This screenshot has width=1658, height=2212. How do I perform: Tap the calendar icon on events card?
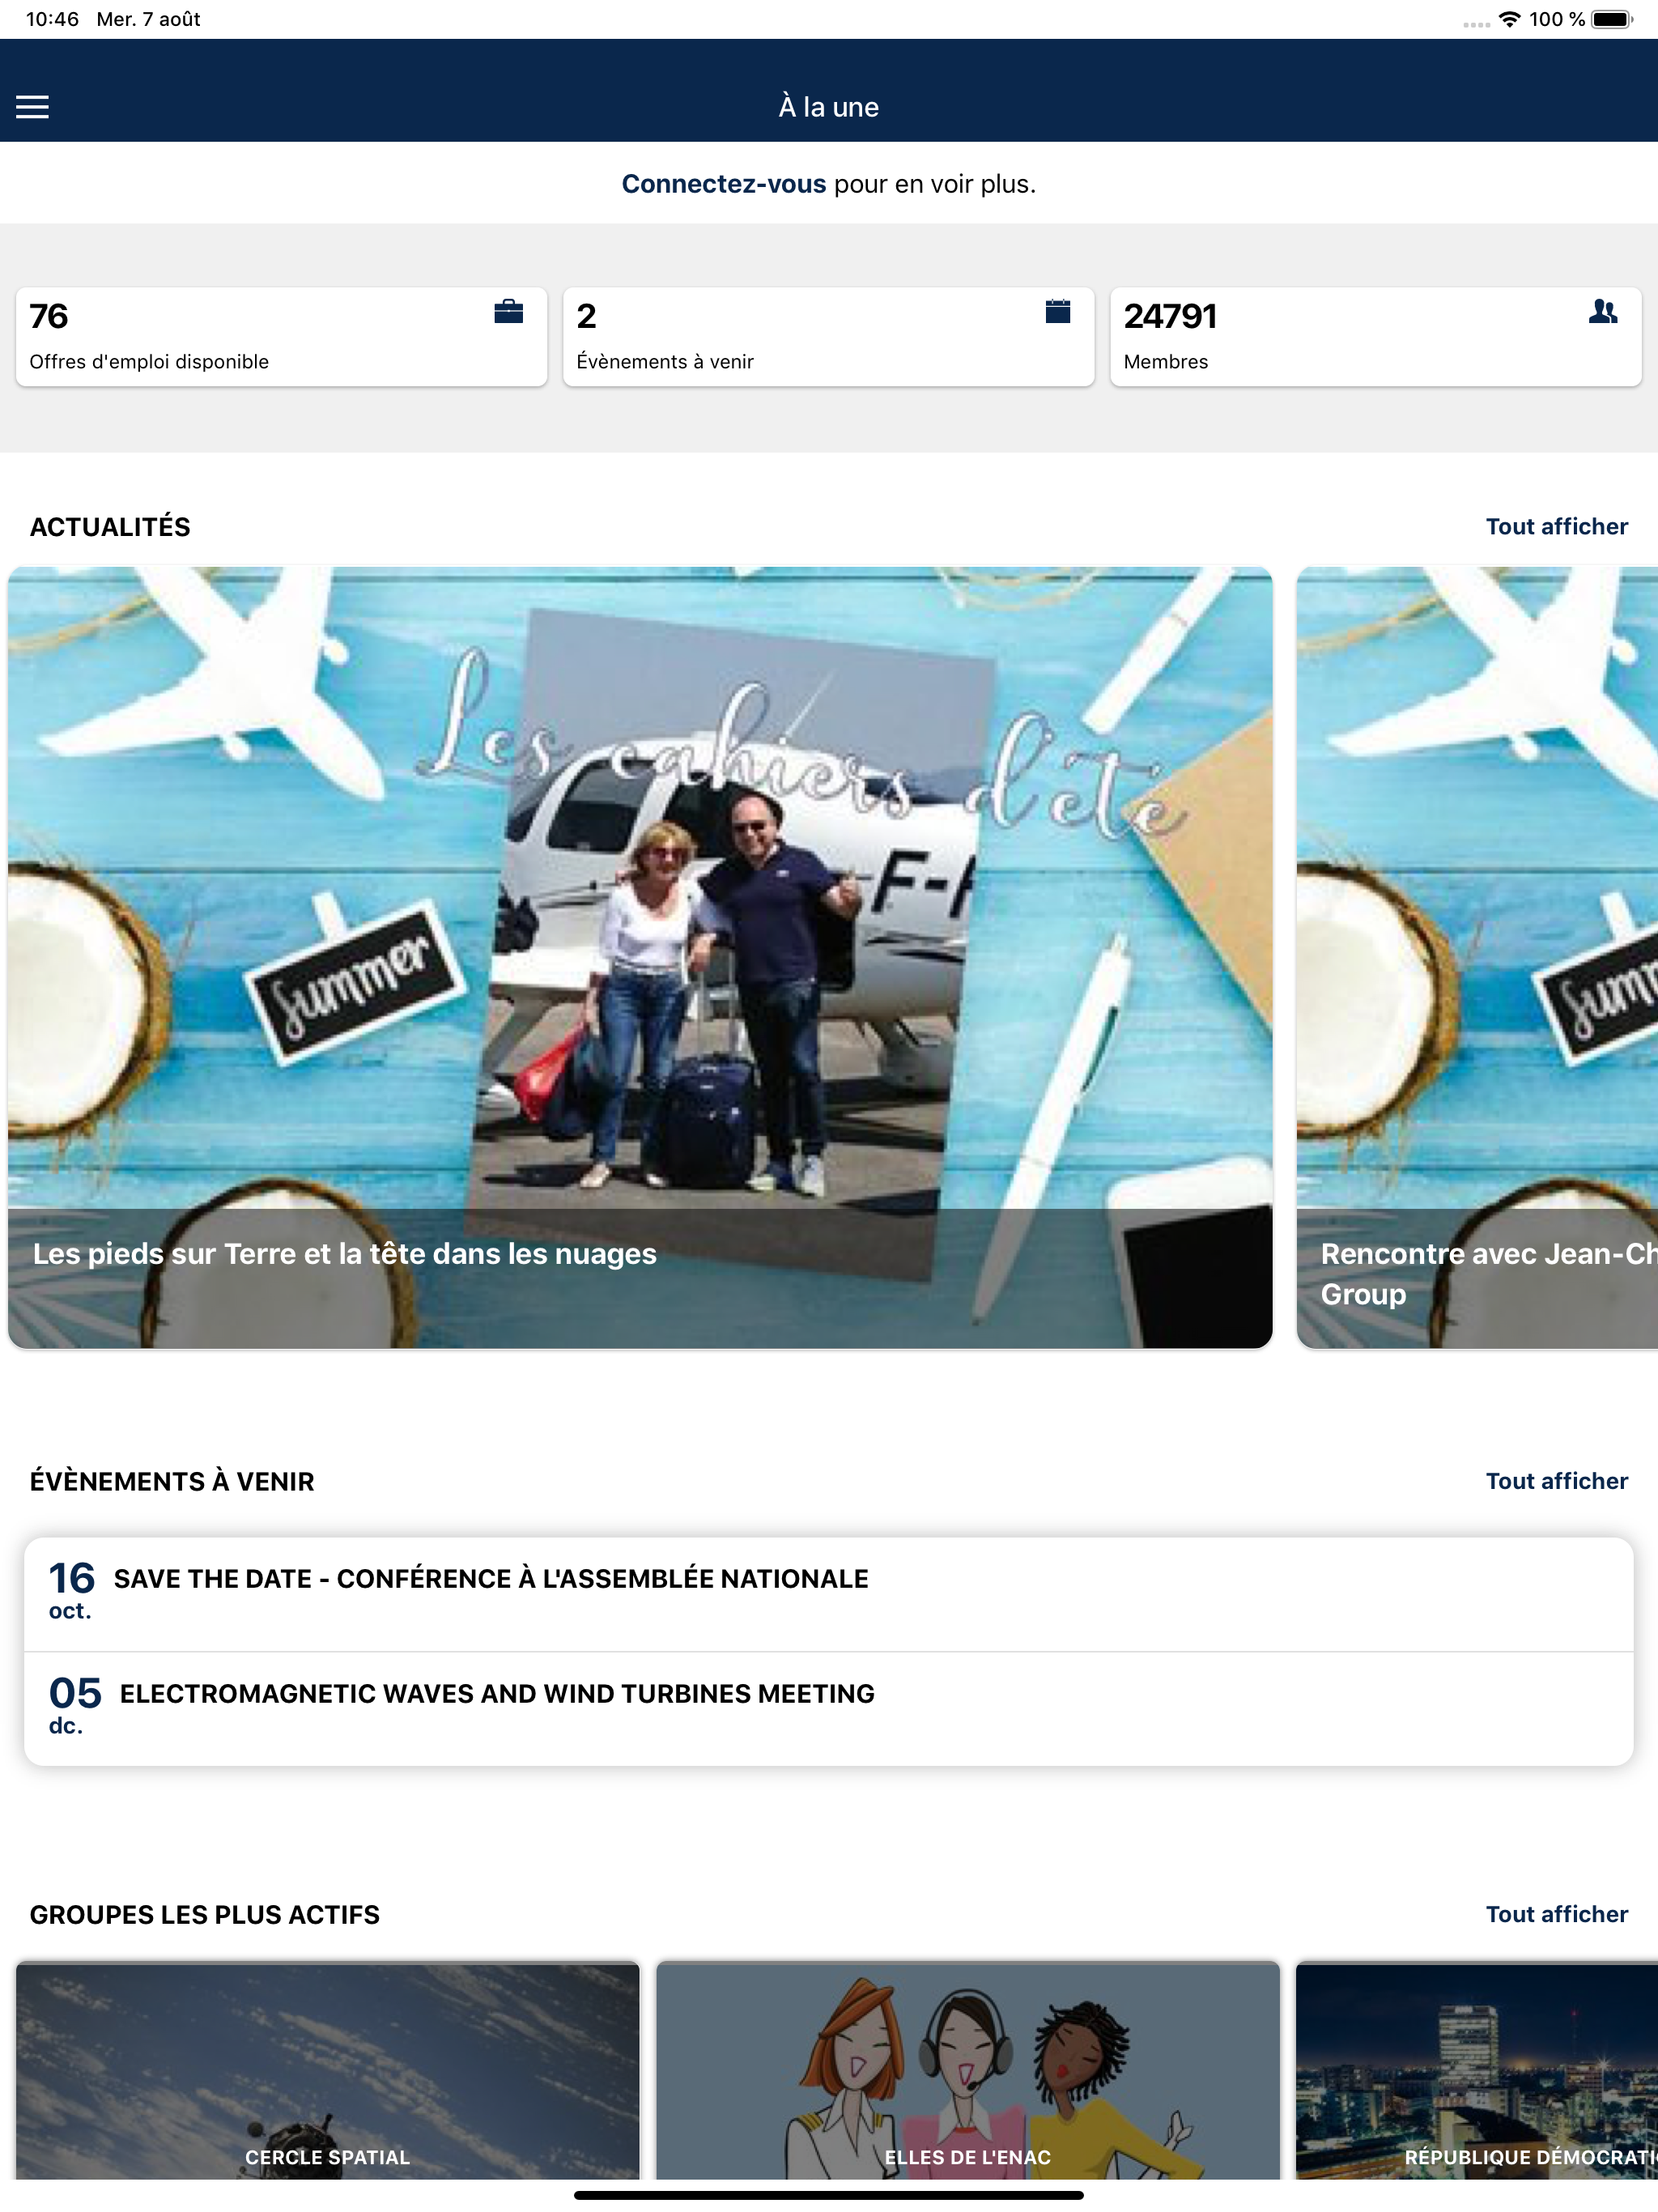(x=1057, y=312)
